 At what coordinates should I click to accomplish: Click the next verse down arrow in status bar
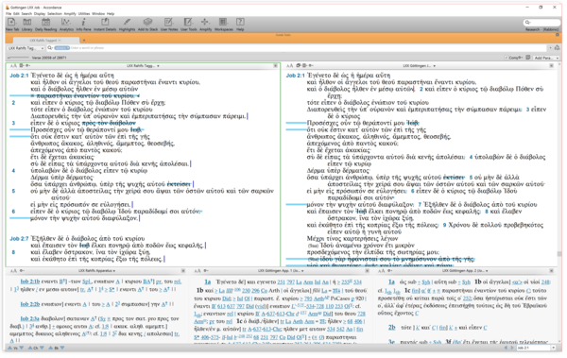(x=22, y=349)
